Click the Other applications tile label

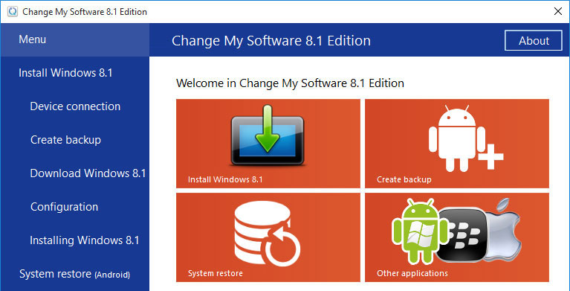412,273
